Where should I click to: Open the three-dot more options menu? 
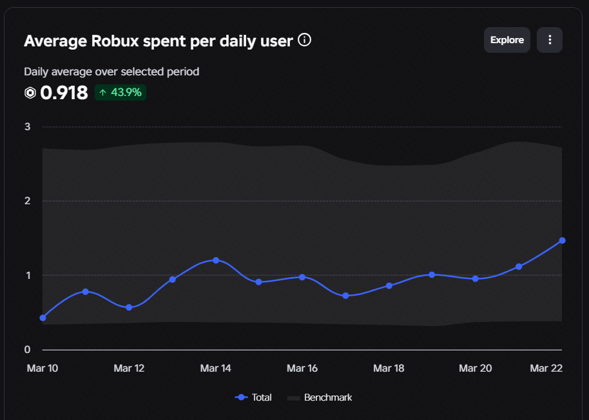tap(550, 40)
